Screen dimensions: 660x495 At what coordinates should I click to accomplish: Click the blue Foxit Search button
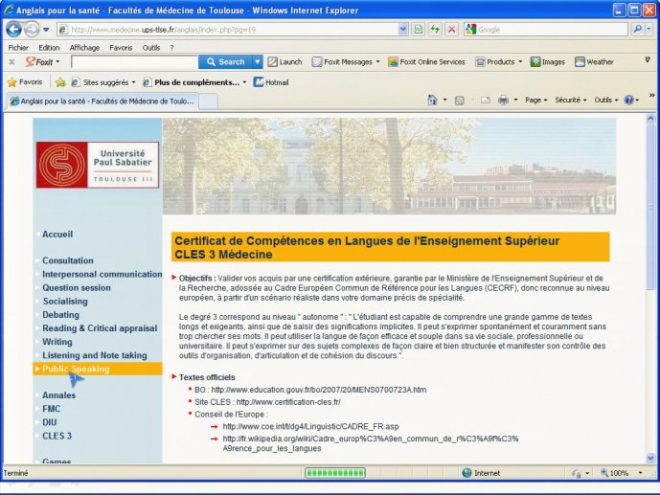coord(226,62)
